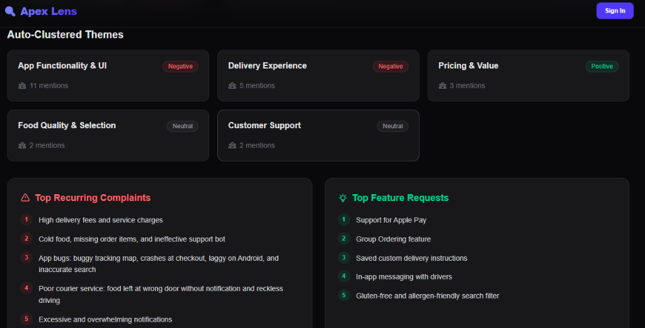Click the Food Quality & Selection heading
The width and height of the screenshot is (645, 328).
[x=67, y=126]
